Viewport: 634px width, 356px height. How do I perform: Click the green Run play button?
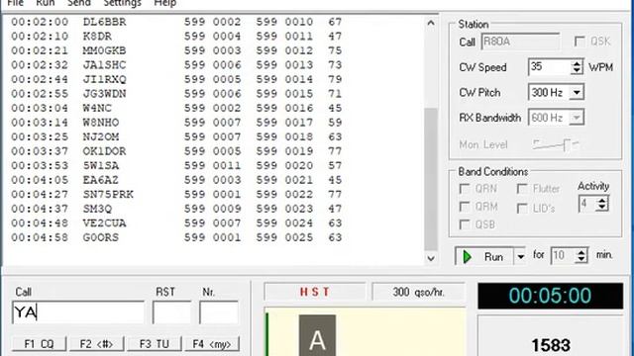(x=484, y=257)
